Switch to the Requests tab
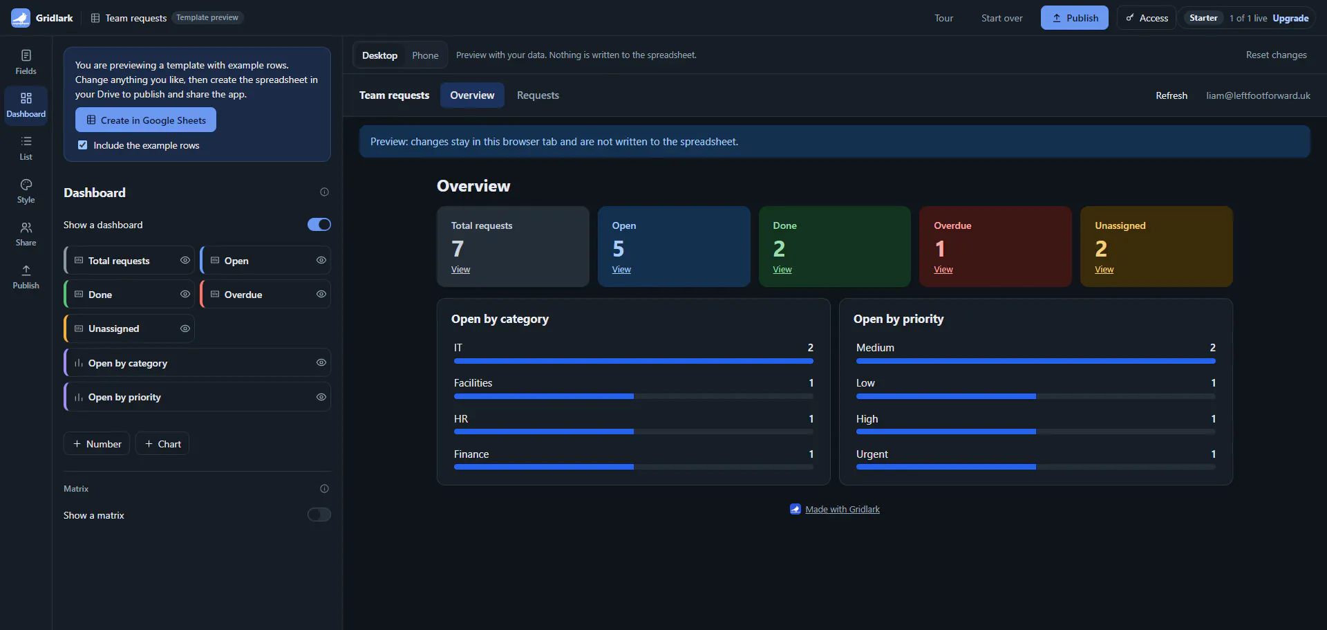Viewport: 1327px width, 630px height. point(538,95)
